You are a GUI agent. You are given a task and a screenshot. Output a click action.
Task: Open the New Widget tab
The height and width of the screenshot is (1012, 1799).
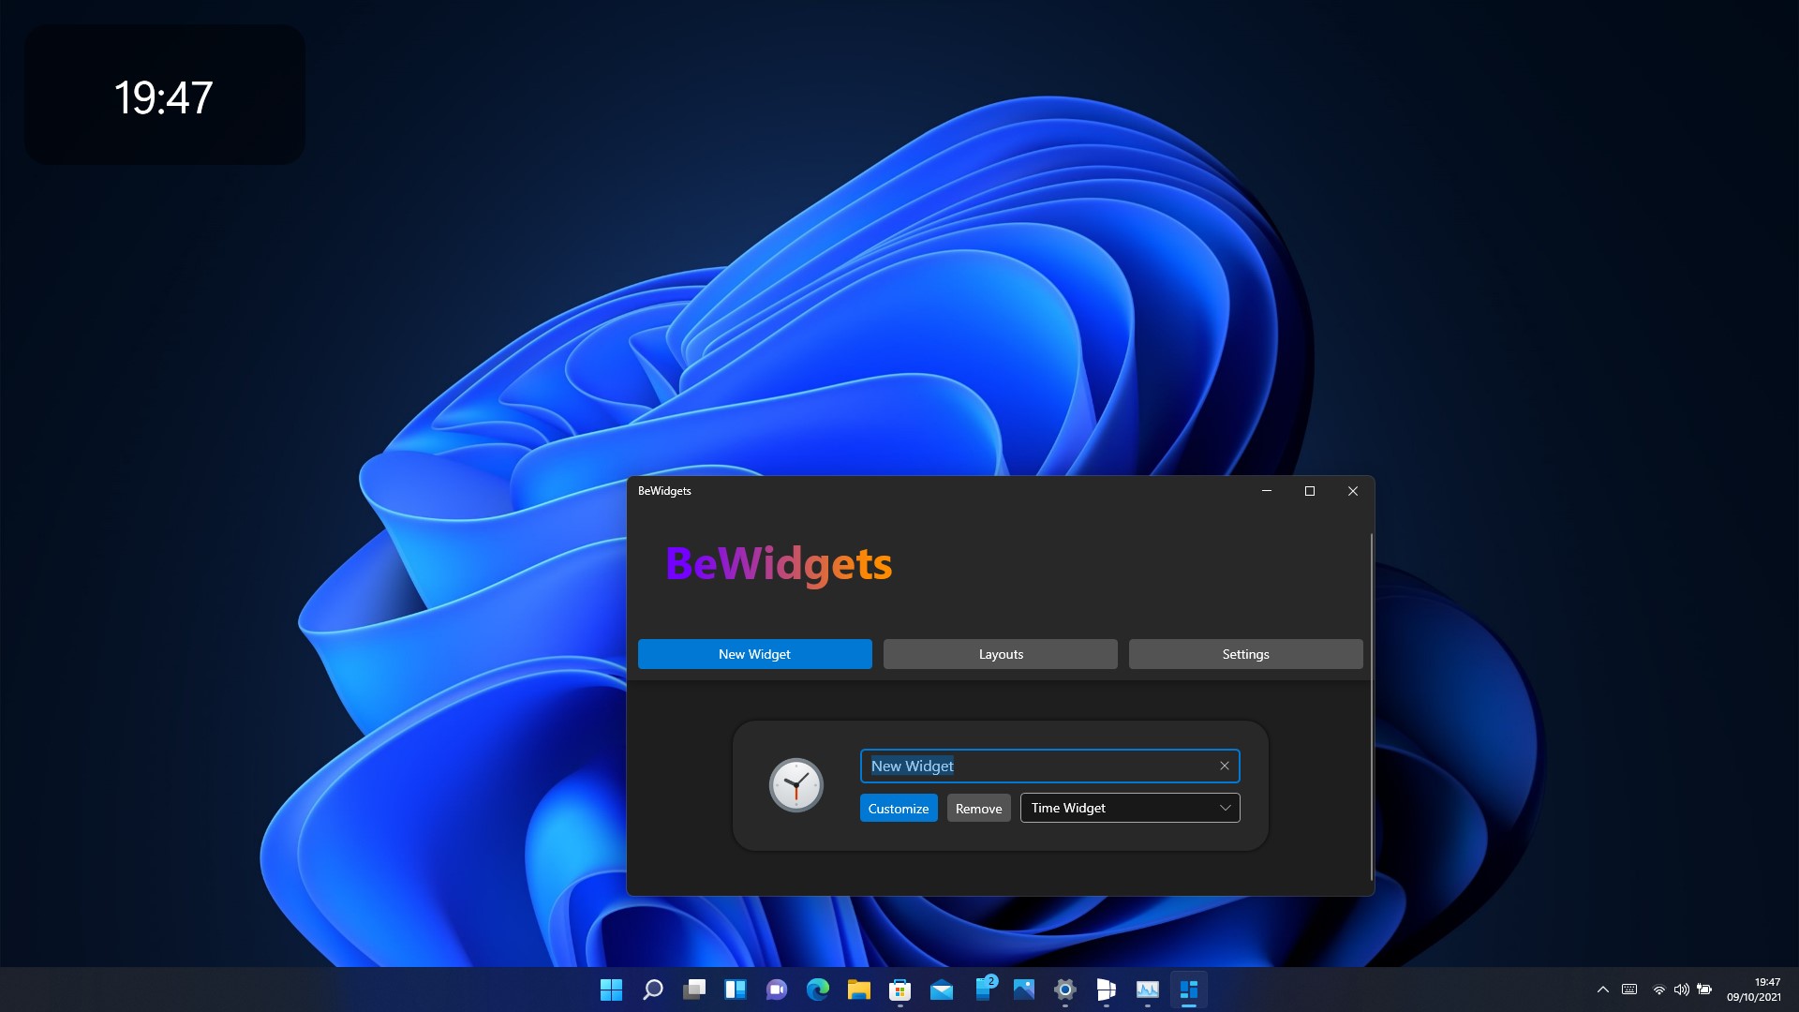[x=754, y=654]
